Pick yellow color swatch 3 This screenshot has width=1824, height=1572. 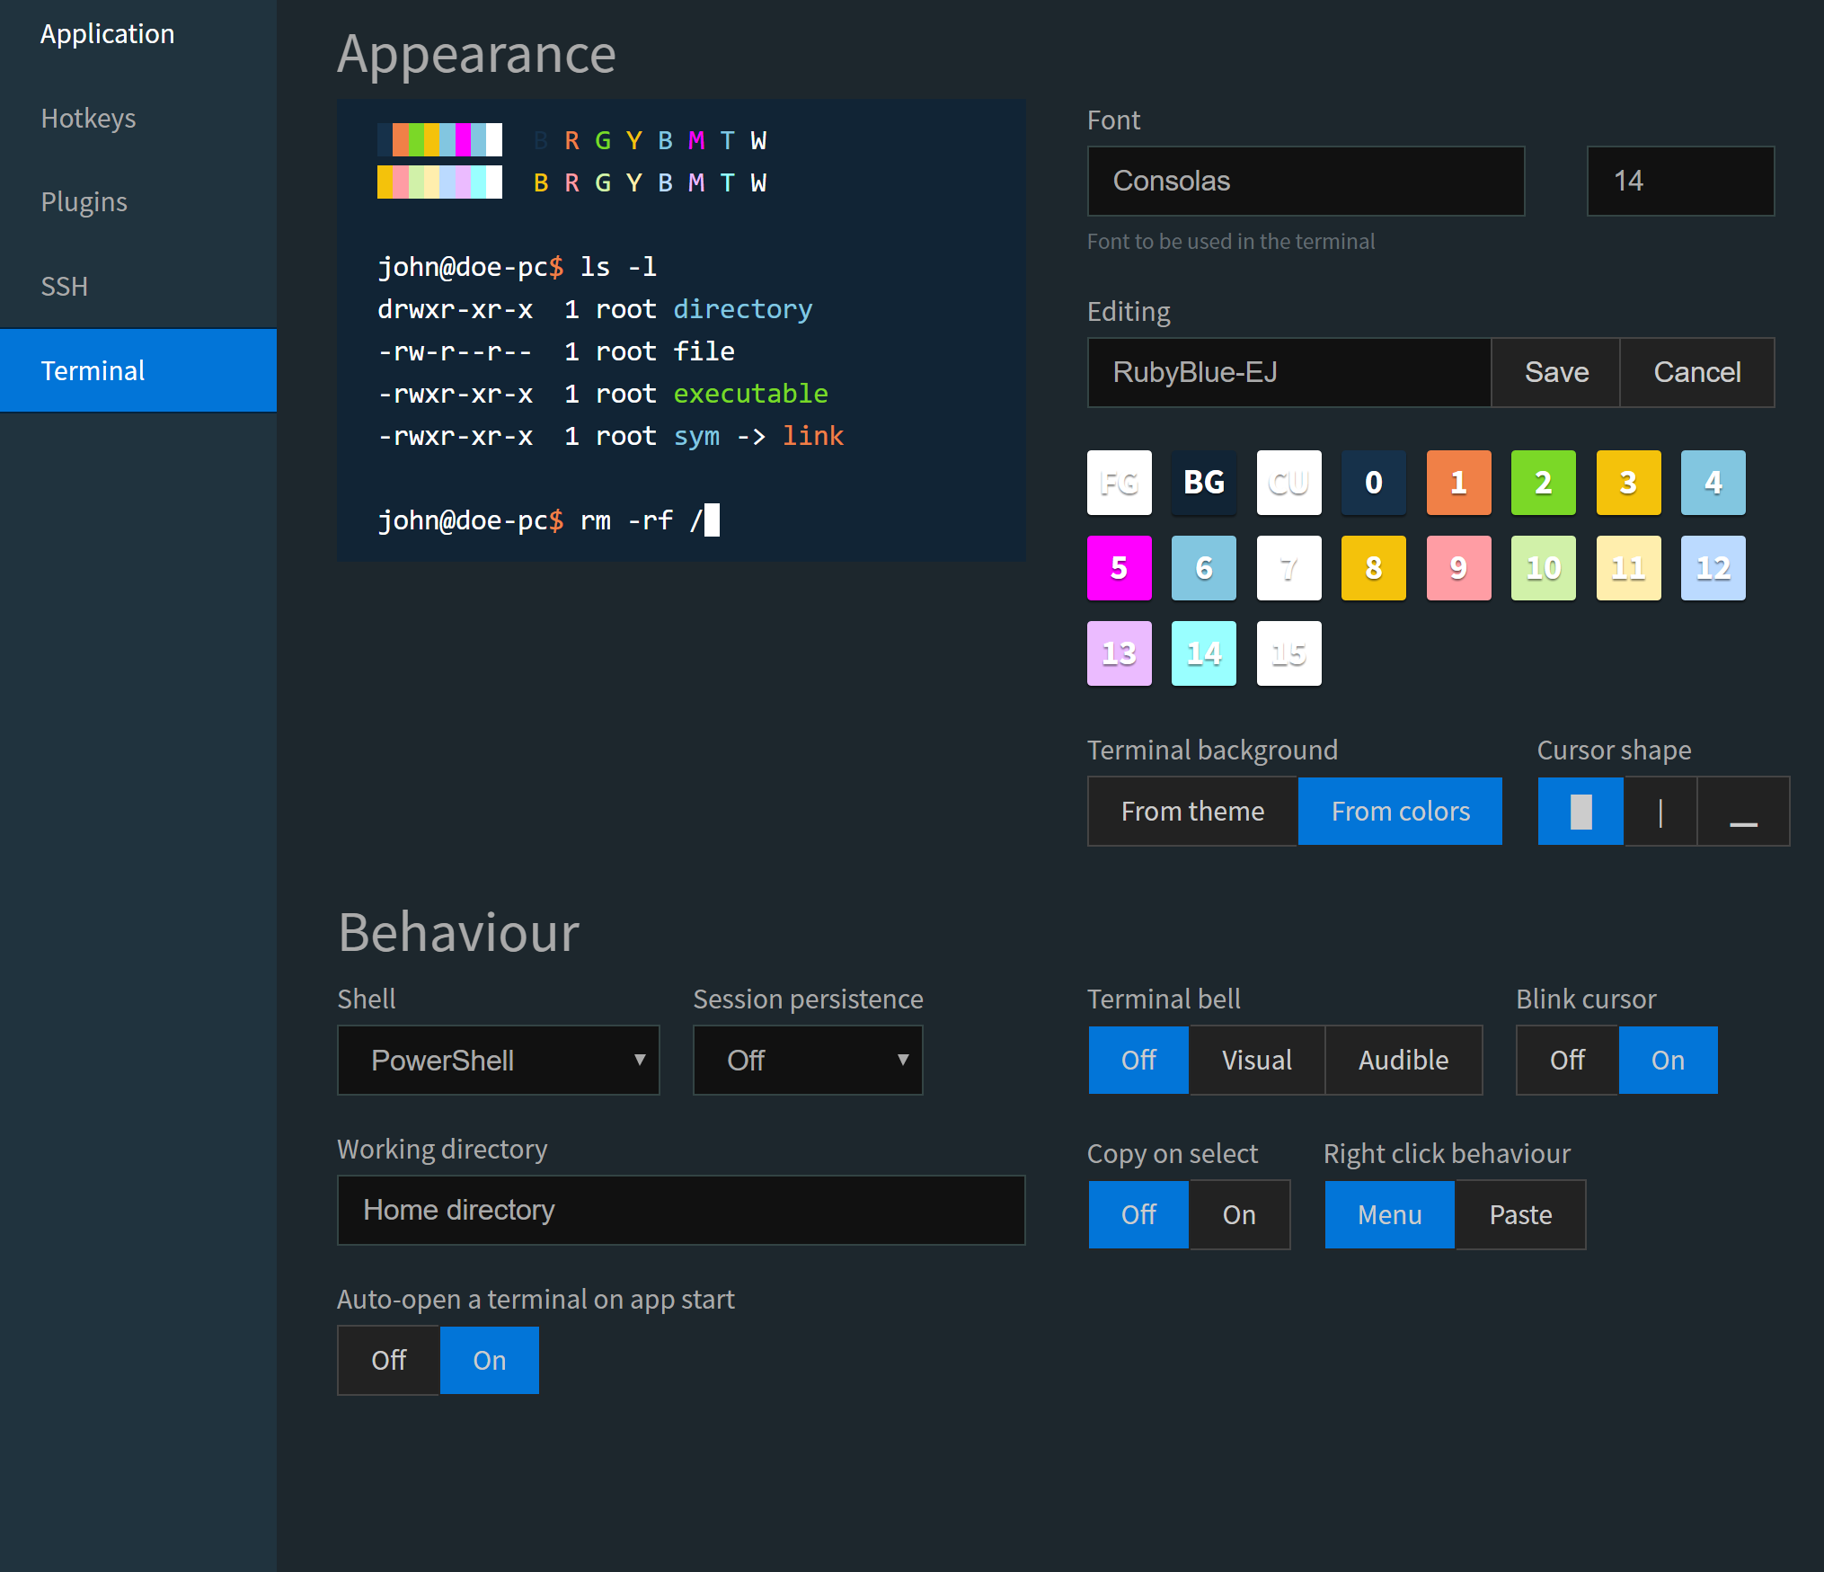coord(1629,483)
